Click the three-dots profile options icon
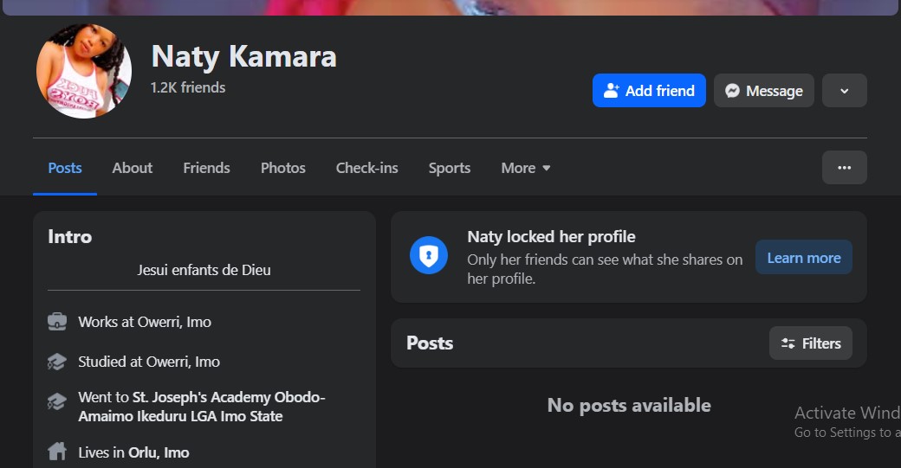The width and height of the screenshot is (901, 468). [x=844, y=168]
